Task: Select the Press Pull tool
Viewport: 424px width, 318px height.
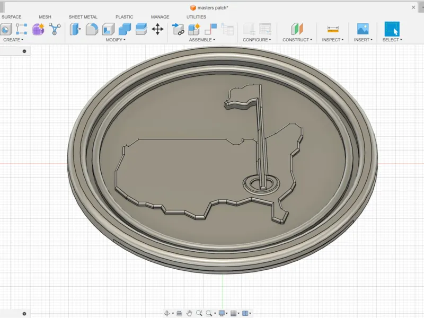Action: (x=75, y=29)
